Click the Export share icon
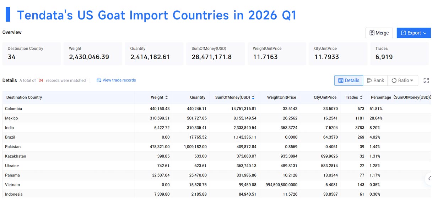This screenshot has height=201, width=432. pos(403,33)
